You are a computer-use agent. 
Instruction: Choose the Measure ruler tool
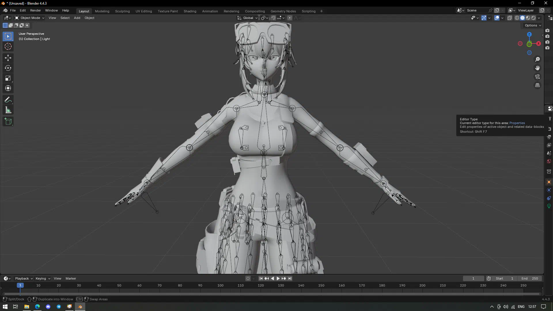[8, 110]
